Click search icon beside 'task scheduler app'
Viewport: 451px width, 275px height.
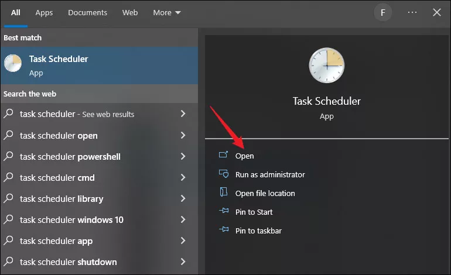pyautogui.click(x=9, y=240)
